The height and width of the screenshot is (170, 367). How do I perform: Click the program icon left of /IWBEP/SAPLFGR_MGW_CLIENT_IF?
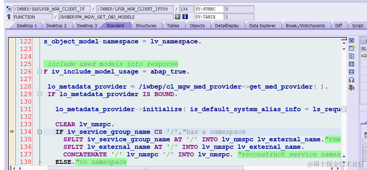(x=9, y=9)
